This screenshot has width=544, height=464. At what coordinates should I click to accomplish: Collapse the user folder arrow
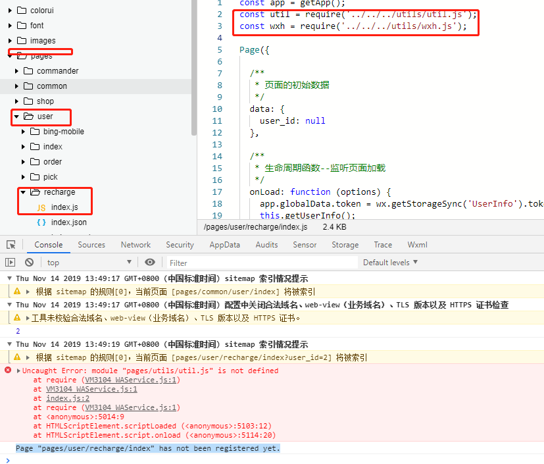coord(16,116)
